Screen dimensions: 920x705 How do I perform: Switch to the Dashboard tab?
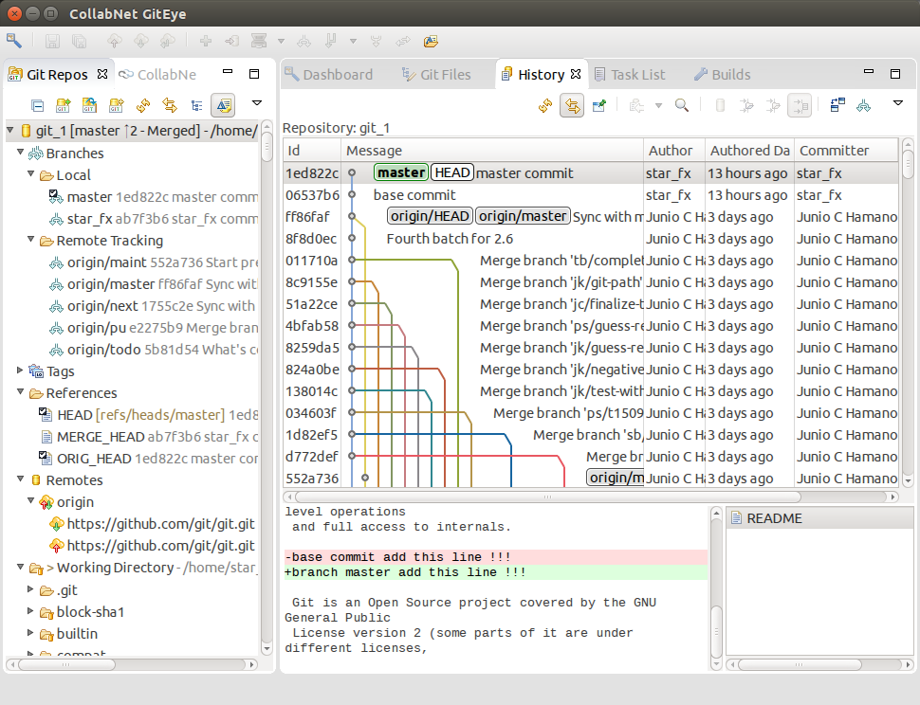(328, 75)
